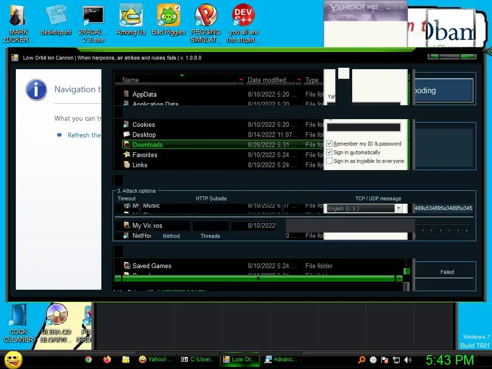
Task: Click the Low Orbit Ion Cannon title bar icon
Action: (15, 58)
